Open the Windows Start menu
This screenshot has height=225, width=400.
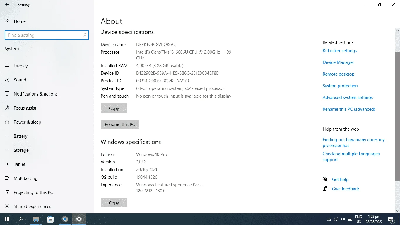(7, 219)
